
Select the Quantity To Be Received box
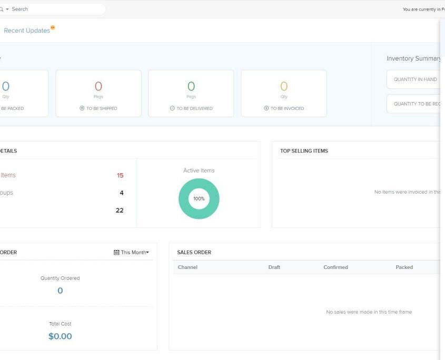point(414,104)
